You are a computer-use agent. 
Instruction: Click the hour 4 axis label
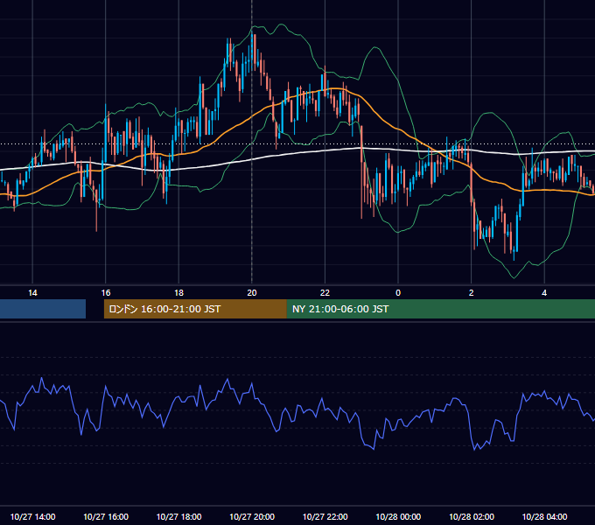click(544, 293)
